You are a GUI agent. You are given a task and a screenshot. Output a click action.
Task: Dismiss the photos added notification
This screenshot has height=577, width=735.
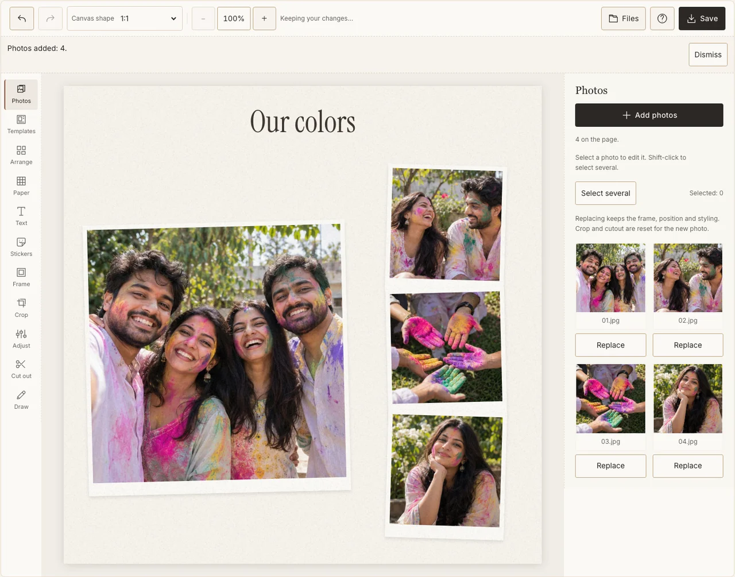tap(708, 55)
